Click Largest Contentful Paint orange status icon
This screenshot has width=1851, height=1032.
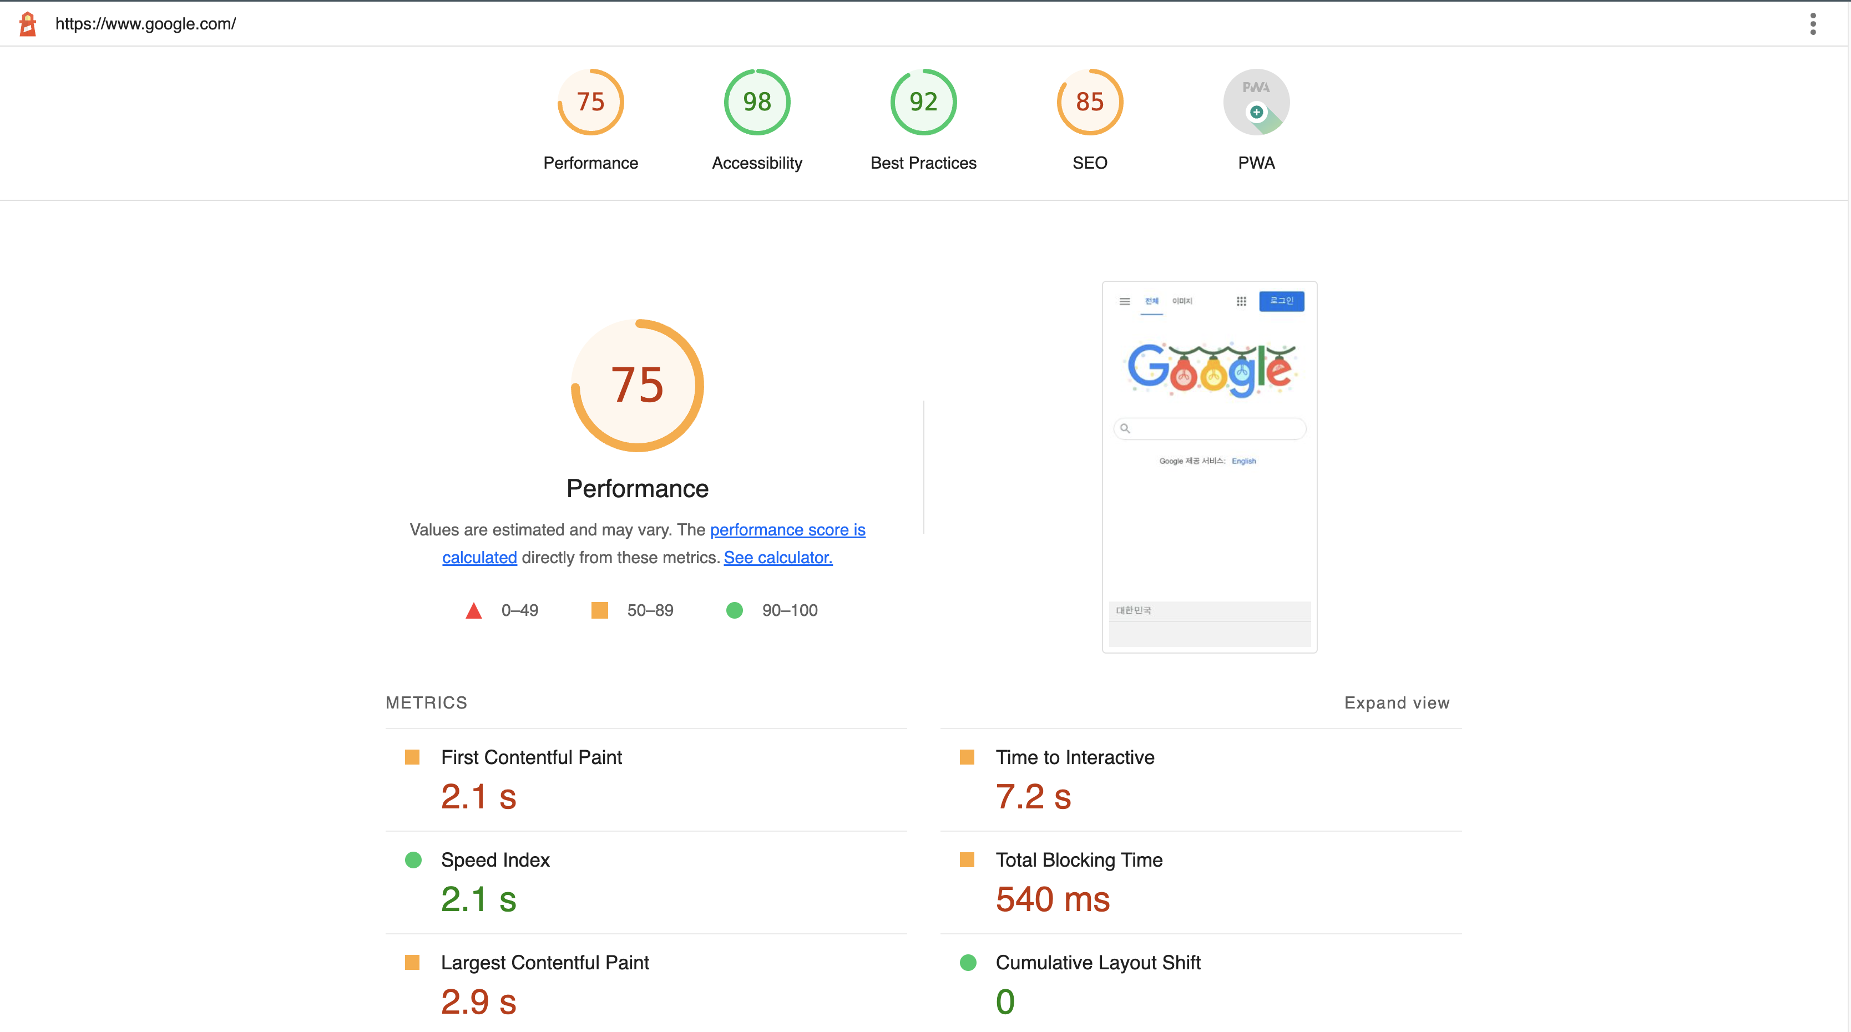412,962
